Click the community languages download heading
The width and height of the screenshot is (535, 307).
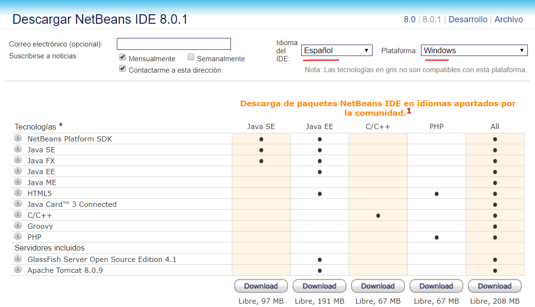[378, 108]
